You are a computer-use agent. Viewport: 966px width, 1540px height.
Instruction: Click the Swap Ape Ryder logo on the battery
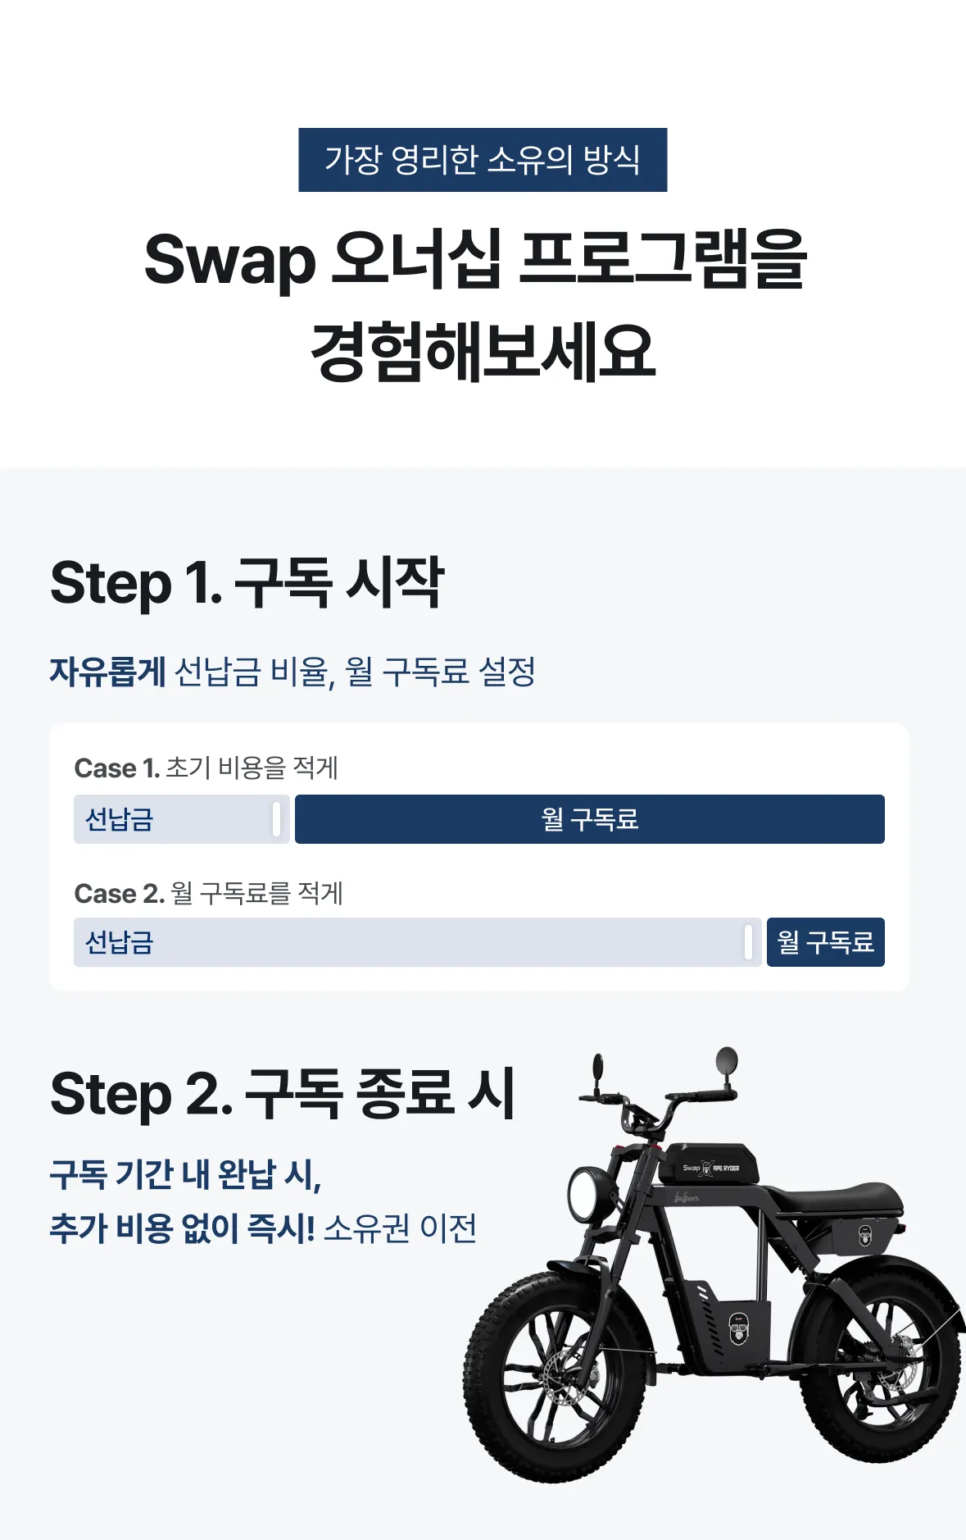click(x=710, y=1168)
